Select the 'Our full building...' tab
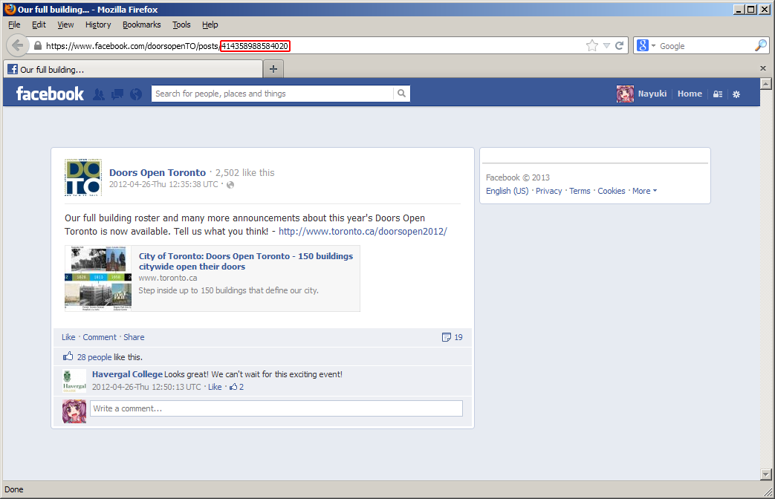 [x=134, y=69]
